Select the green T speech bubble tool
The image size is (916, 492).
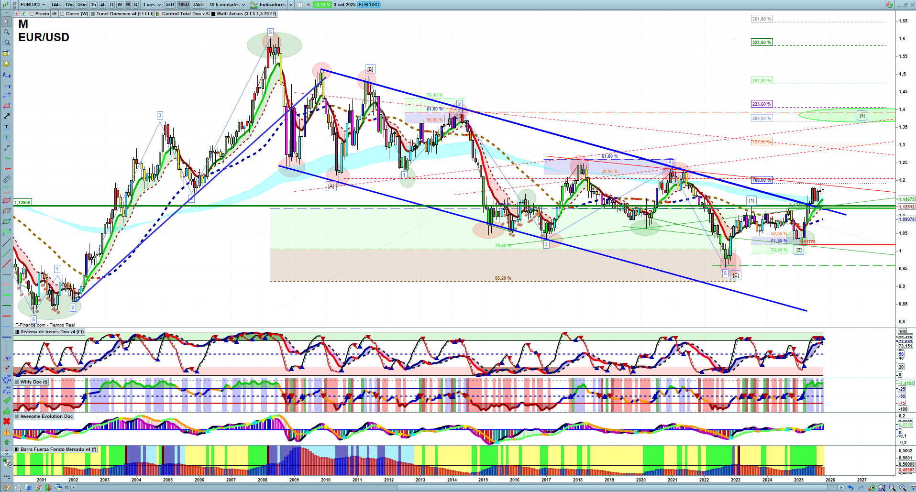click(7, 137)
